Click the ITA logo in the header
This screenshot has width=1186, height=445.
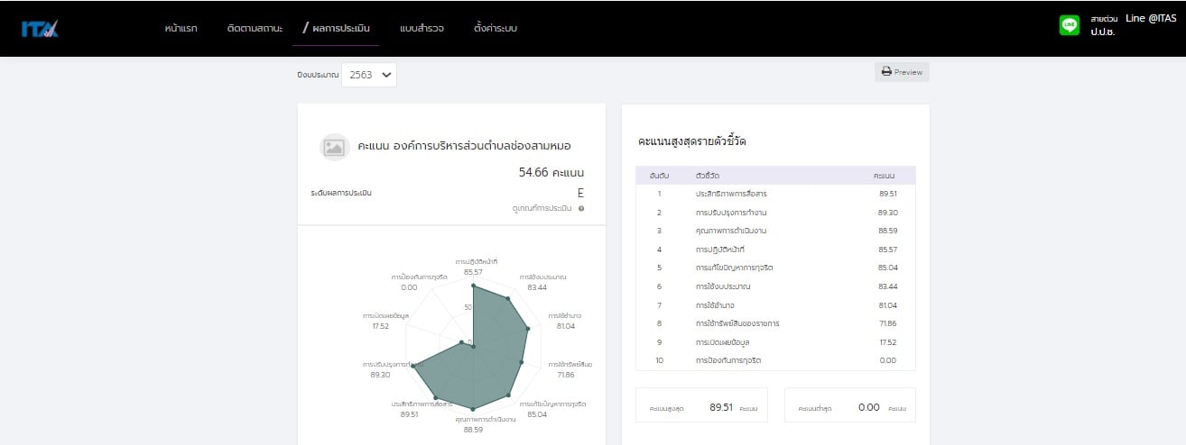(40, 29)
